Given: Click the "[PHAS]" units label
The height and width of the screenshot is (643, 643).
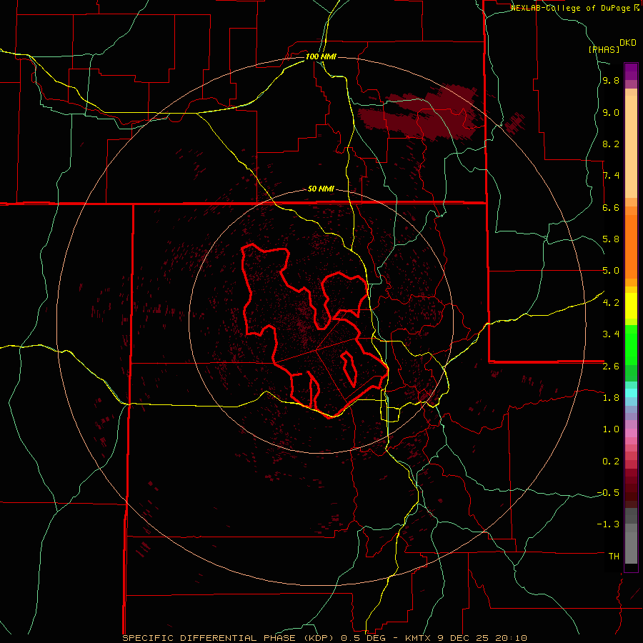Looking at the screenshot, I should [604, 49].
